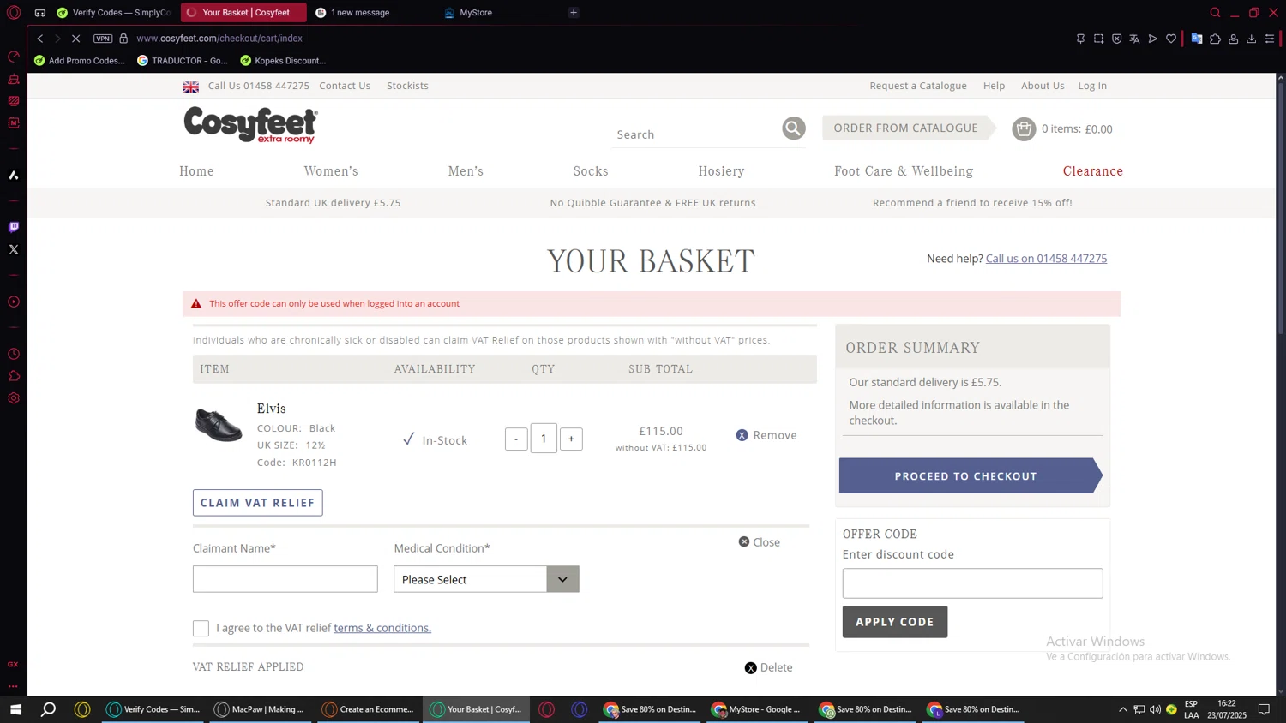Viewport: 1286px width, 723px height.
Task: Open a new browser tab
Action: 574,13
